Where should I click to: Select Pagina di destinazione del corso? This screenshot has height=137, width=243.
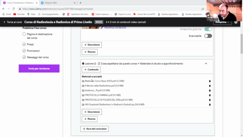tap(38, 36)
